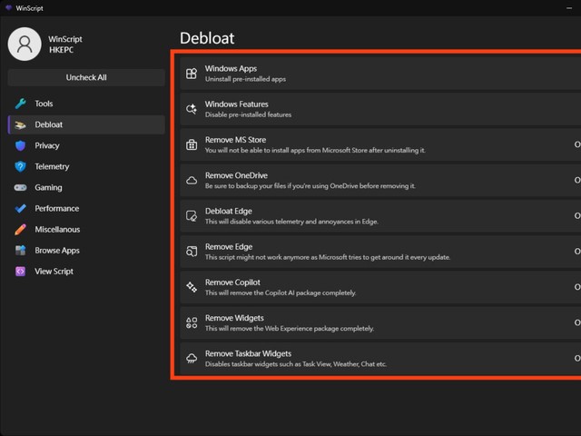Open the Telemetry page

click(x=86, y=166)
